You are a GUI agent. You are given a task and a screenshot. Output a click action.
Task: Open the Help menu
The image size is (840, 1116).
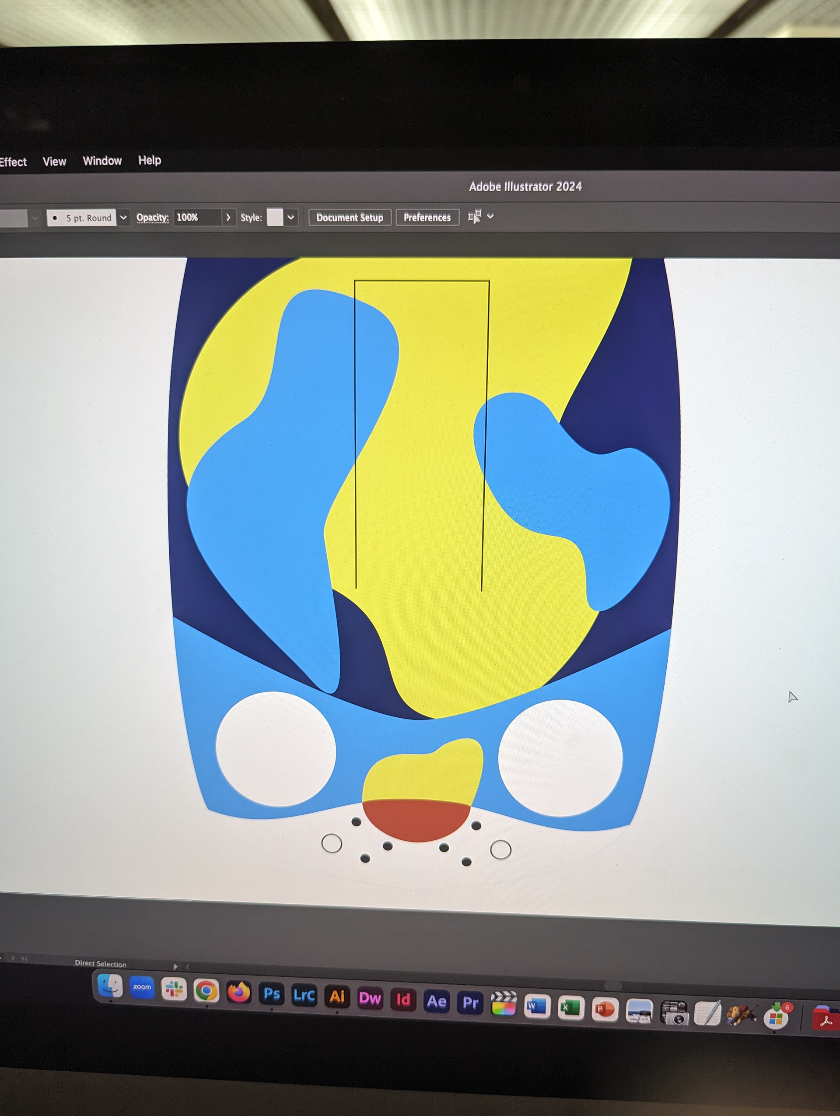coord(149,161)
